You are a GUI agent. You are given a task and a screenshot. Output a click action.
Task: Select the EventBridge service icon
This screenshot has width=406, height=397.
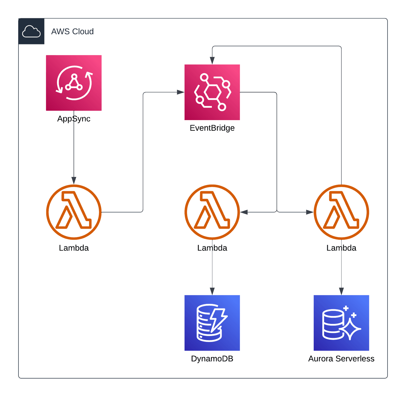pos(212,92)
